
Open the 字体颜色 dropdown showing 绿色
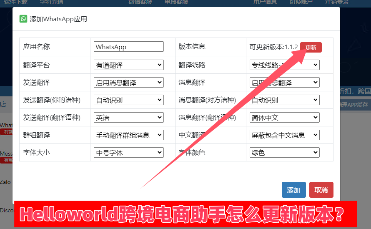point(285,153)
